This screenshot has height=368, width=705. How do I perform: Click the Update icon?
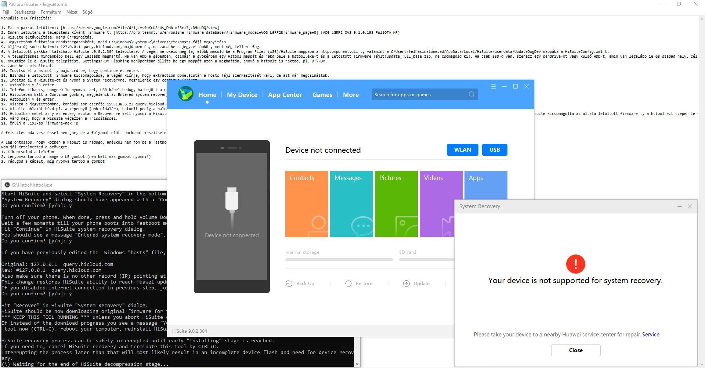pyautogui.click(x=406, y=284)
